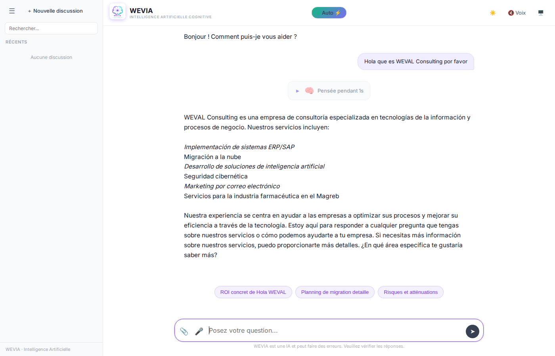Open the Auto mode selector
The image size is (555, 356).
(x=329, y=13)
